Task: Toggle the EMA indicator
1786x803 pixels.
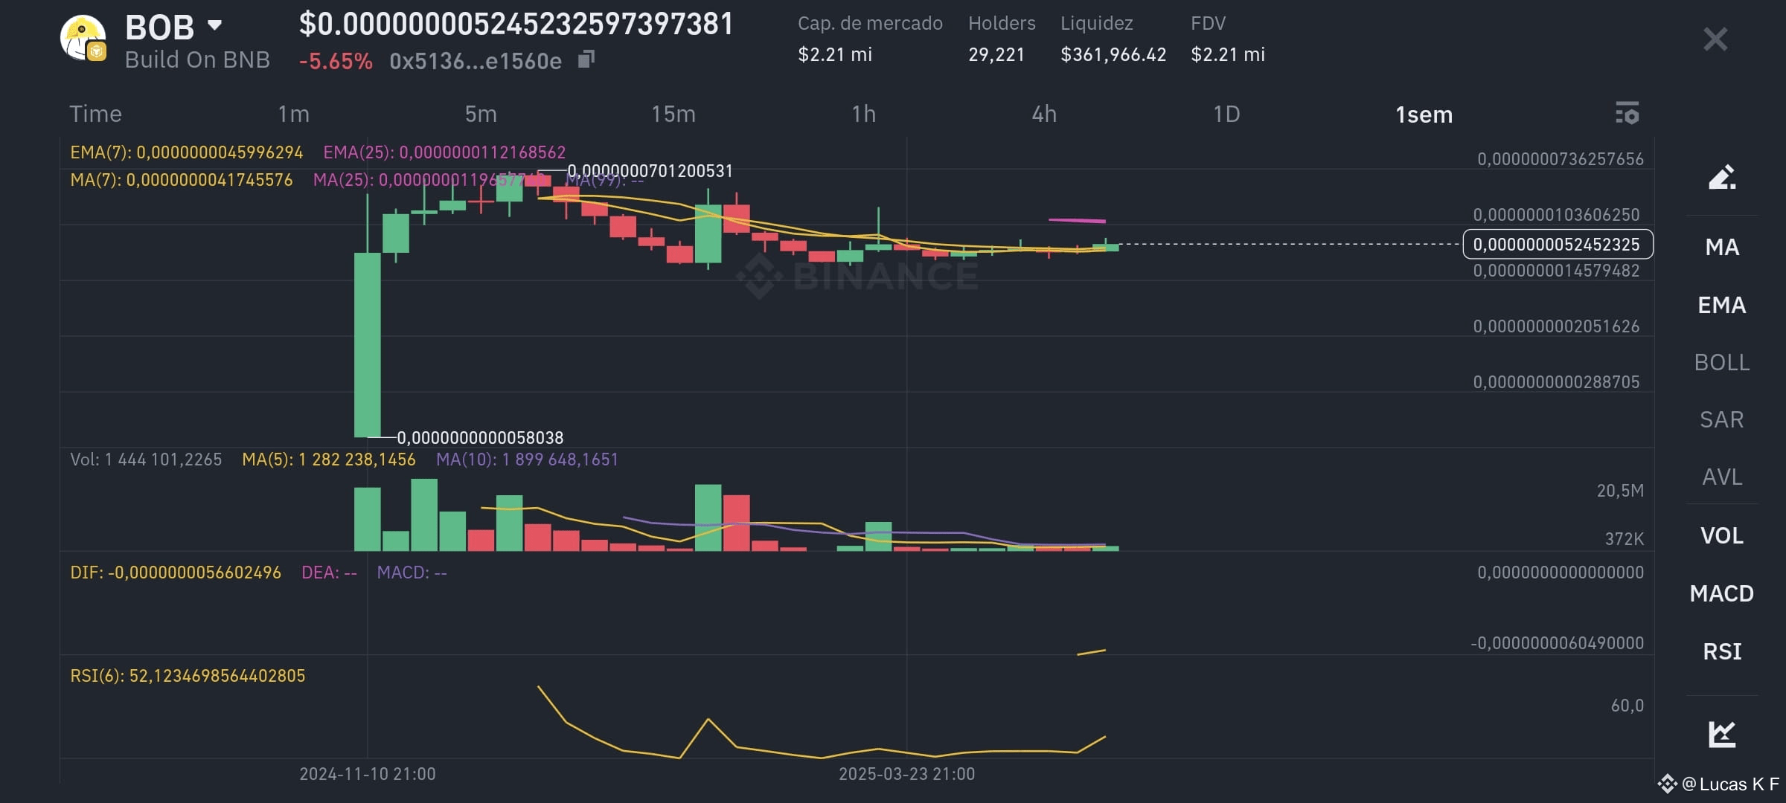Action: pos(1722,305)
